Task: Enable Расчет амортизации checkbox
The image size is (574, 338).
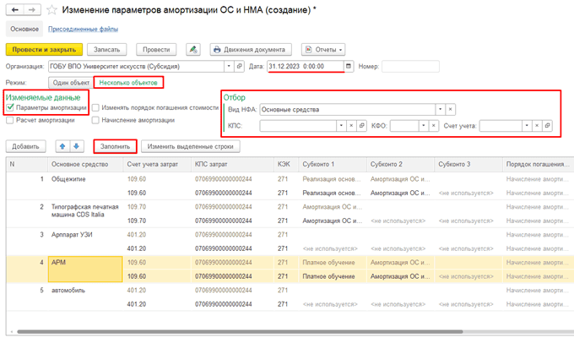Action: click(x=10, y=120)
